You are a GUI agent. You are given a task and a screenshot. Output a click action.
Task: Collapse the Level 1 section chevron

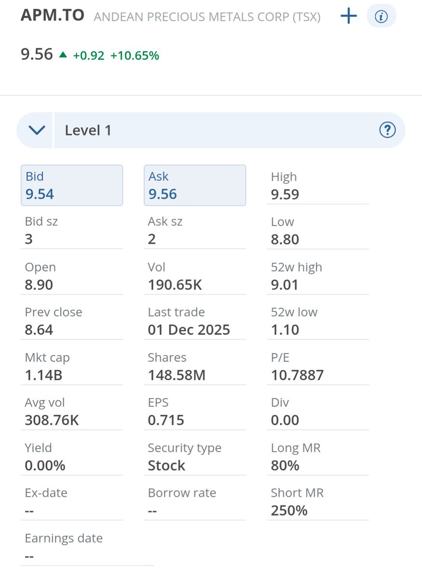(37, 130)
